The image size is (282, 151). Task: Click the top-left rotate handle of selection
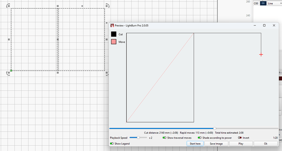coord(8,6)
